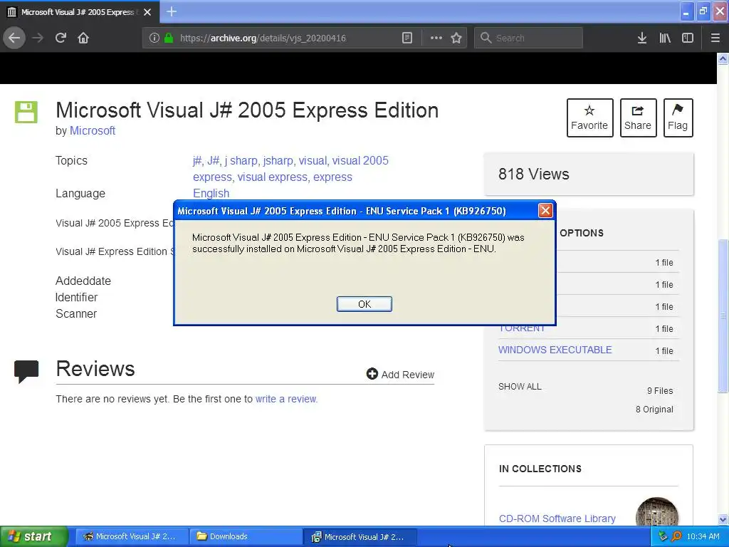Switch to the installer taskbar button

pyautogui.click(x=360, y=537)
